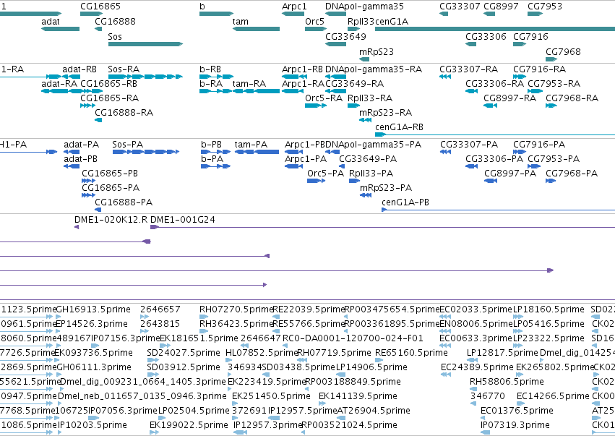
Task: Click the CG33649-PA protein label
Action: pyautogui.click(x=368, y=159)
